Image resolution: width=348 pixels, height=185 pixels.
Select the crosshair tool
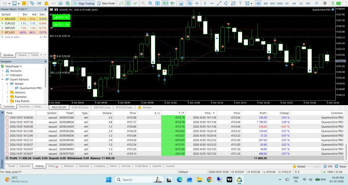(x=196, y=3)
